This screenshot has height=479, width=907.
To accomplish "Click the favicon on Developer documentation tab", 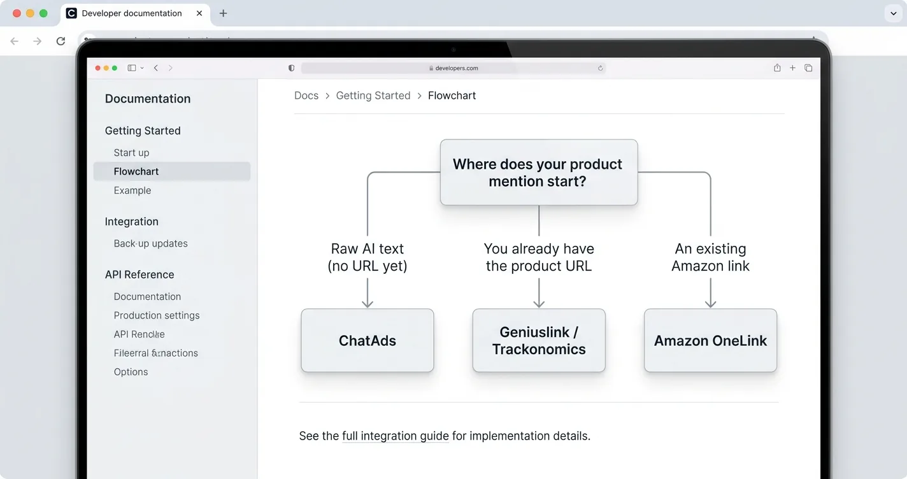I will click(71, 13).
